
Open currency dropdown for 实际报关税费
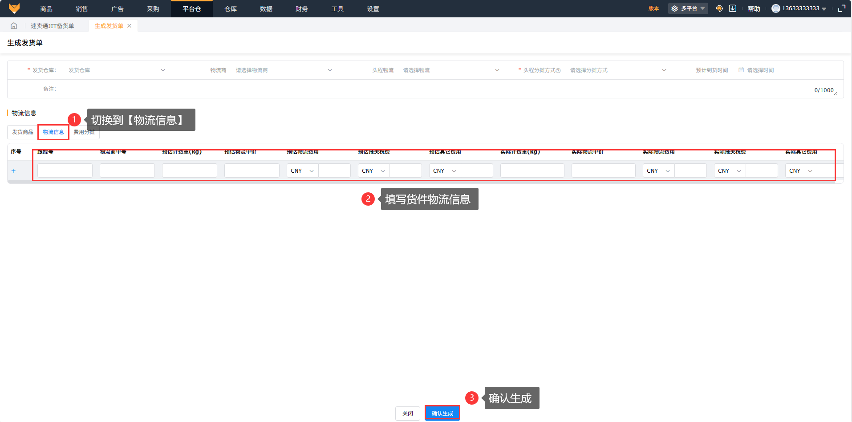coord(730,171)
